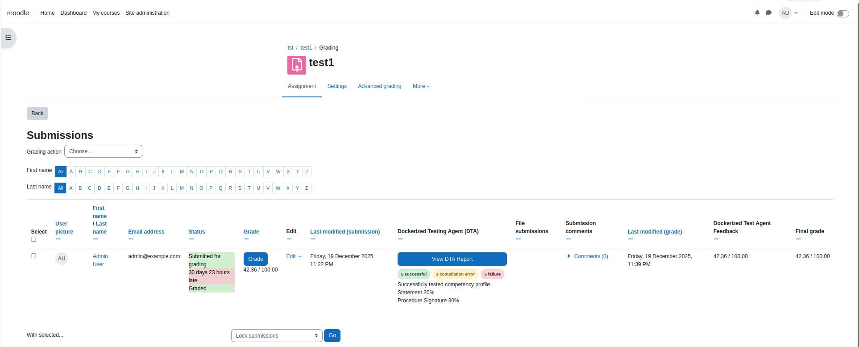Click the 1 compilation error badge
Screen dimensions: 859x347
coord(455,274)
